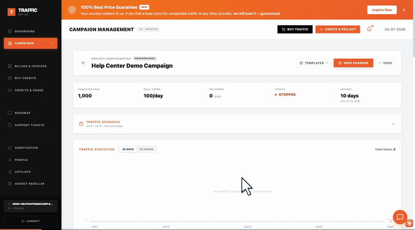Open the Templates dropdown
Image resolution: width=415 pixels, height=230 pixels.
pyautogui.click(x=314, y=63)
